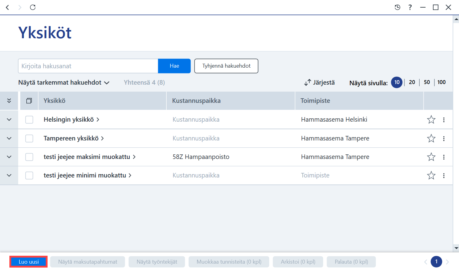Star Helsingin yksikkö as favorite
The width and height of the screenshot is (459, 270).
pyautogui.click(x=431, y=120)
